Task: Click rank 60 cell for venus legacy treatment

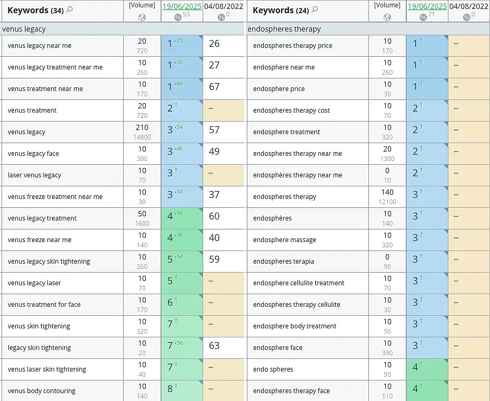Action: click(223, 218)
